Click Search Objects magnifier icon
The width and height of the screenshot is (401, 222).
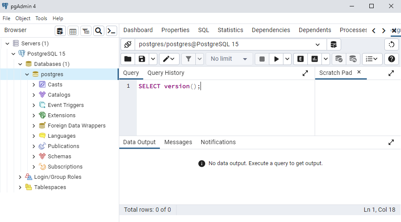pos(98,31)
